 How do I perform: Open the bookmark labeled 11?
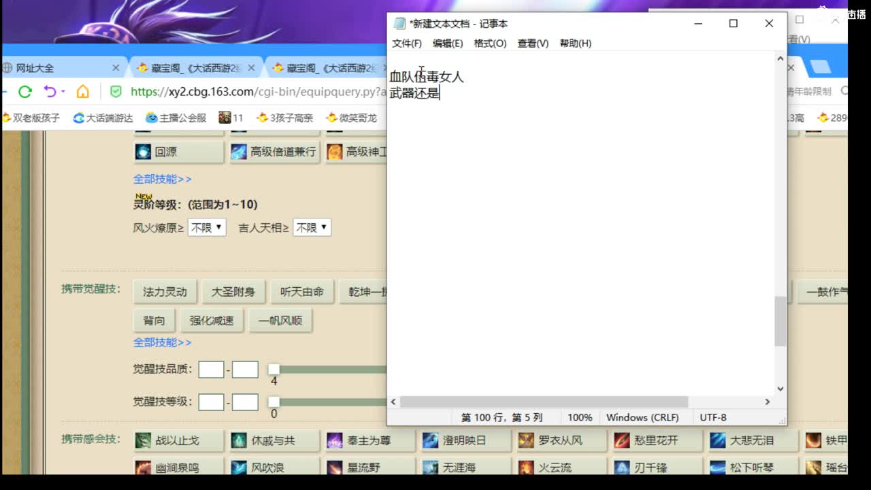[231, 118]
